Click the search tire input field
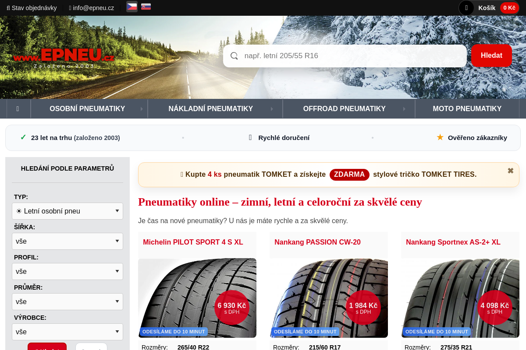 345,56
